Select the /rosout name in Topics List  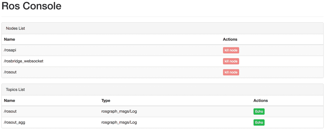(x=10, y=111)
